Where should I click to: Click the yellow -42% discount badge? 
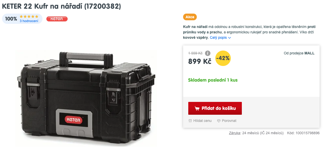pos(223,58)
